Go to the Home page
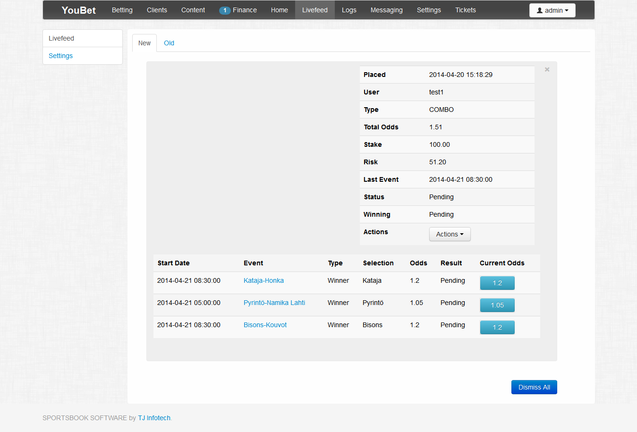 280,10
